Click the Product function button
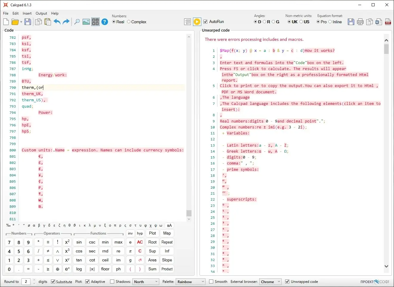Viewport: 394px width, 287px height. [167, 269]
